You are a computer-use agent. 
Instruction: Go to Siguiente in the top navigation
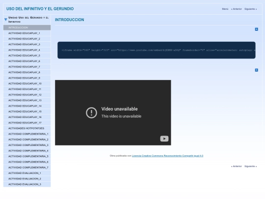[x=250, y=9]
